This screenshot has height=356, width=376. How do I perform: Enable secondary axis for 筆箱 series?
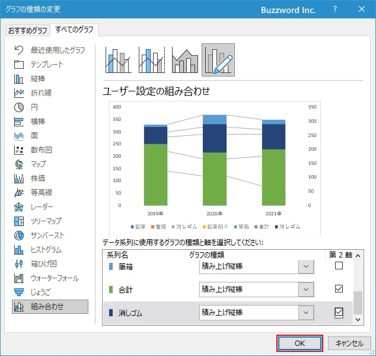(x=339, y=266)
